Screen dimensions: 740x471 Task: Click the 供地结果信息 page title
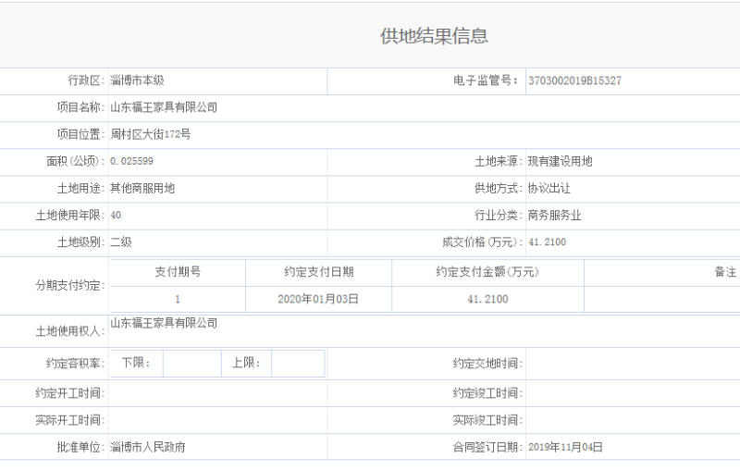[x=434, y=36]
